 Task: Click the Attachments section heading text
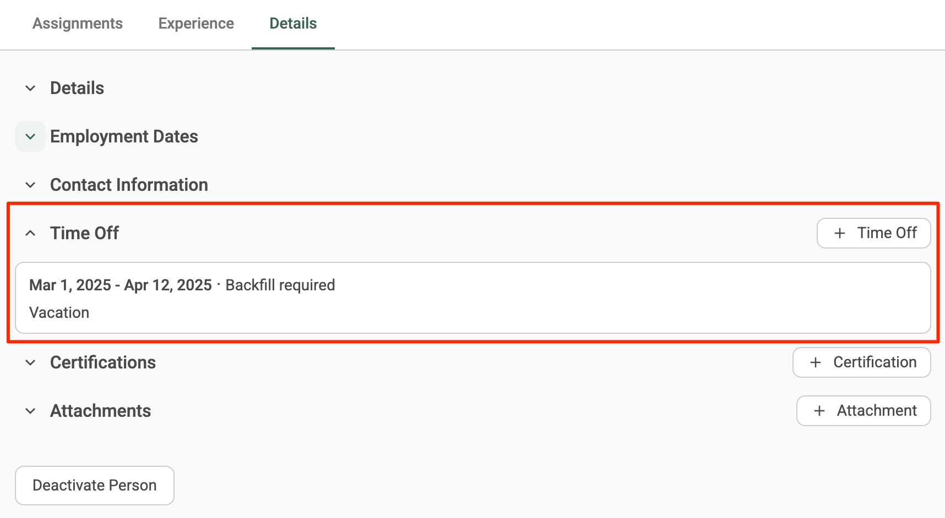click(100, 411)
